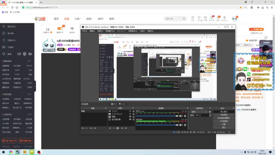Remove selected source with minus icon
275x155 pixels.
pos(114,128)
